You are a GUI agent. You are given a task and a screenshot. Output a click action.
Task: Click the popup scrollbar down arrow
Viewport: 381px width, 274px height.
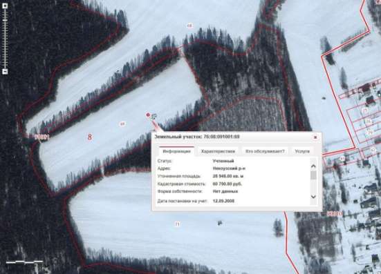pyautogui.click(x=313, y=197)
